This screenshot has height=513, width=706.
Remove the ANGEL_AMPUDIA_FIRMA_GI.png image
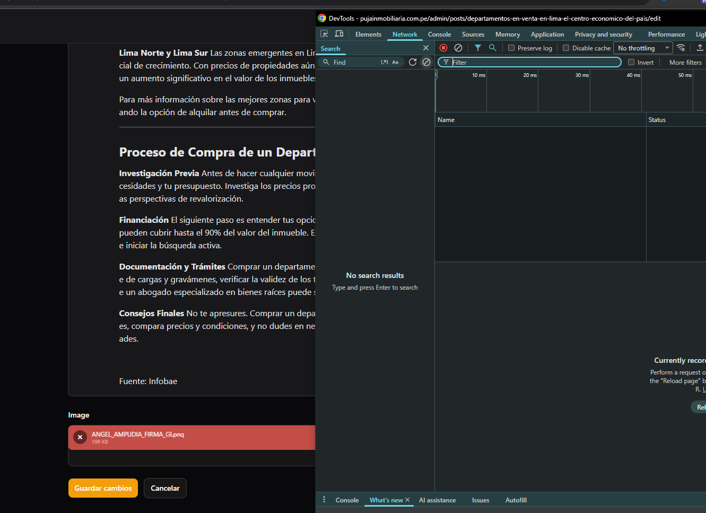click(x=80, y=437)
